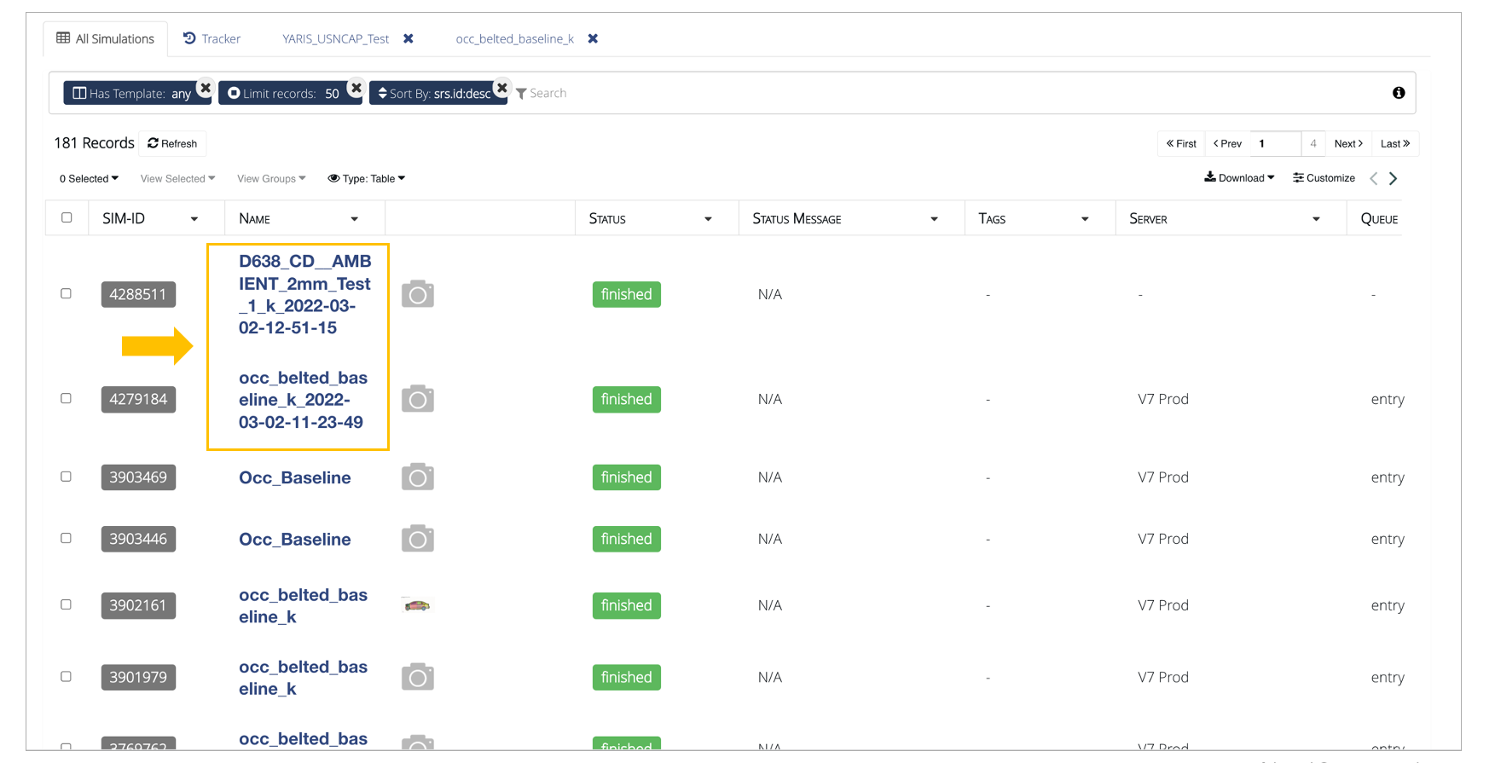Open Occ_Baseline simulation 3903469
1495x763 pixels.
click(294, 477)
